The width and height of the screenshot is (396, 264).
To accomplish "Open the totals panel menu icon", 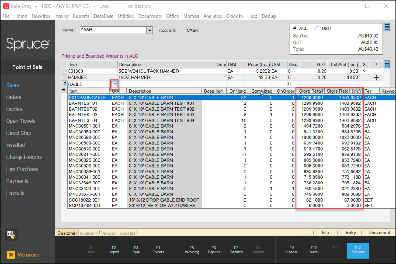I will point(387,27).
